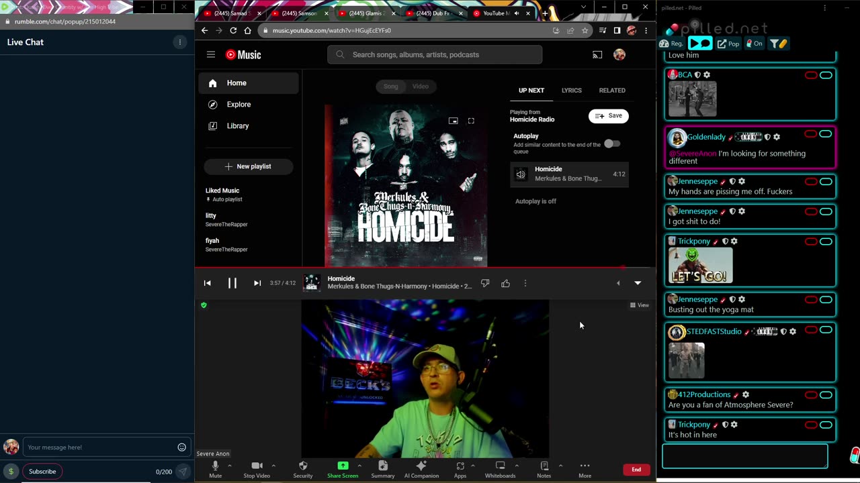The width and height of the screenshot is (860, 483).
Task: Toggle the pilled.net Reg. mode button
Action: point(671,44)
